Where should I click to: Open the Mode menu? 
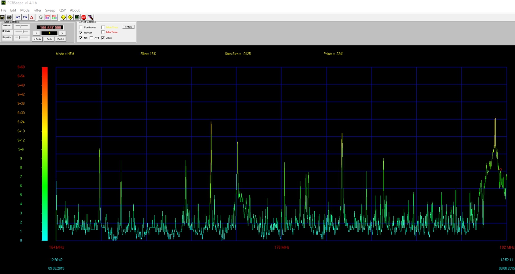coord(25,10)
